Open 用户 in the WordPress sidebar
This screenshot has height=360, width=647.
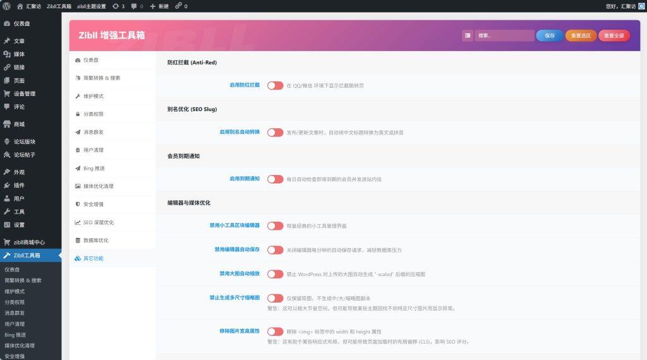coord(30,198)
